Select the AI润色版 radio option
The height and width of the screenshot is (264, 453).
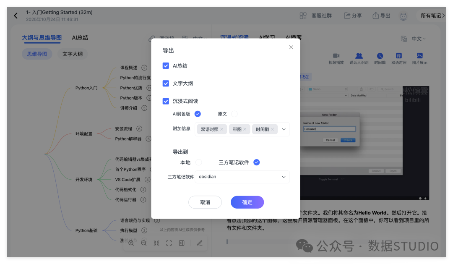tap(198, 114)
